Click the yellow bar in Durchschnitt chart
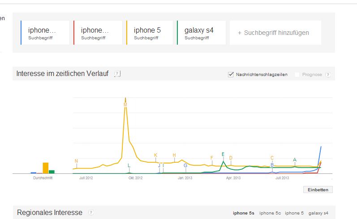 45,168
